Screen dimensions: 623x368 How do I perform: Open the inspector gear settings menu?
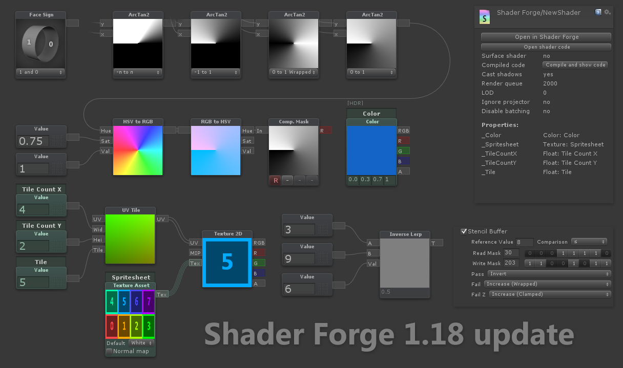click(x=607, y=12)
